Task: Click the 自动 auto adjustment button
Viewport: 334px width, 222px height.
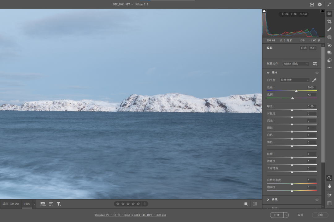Action: click(x=304, y=48)
